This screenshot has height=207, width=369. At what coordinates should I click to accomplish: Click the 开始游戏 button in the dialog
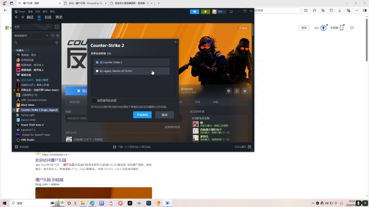[x=142, y=115]
